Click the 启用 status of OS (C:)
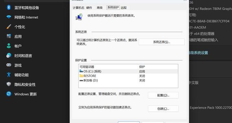This screenshot has width=232, height=123. [x=142, y=71]
